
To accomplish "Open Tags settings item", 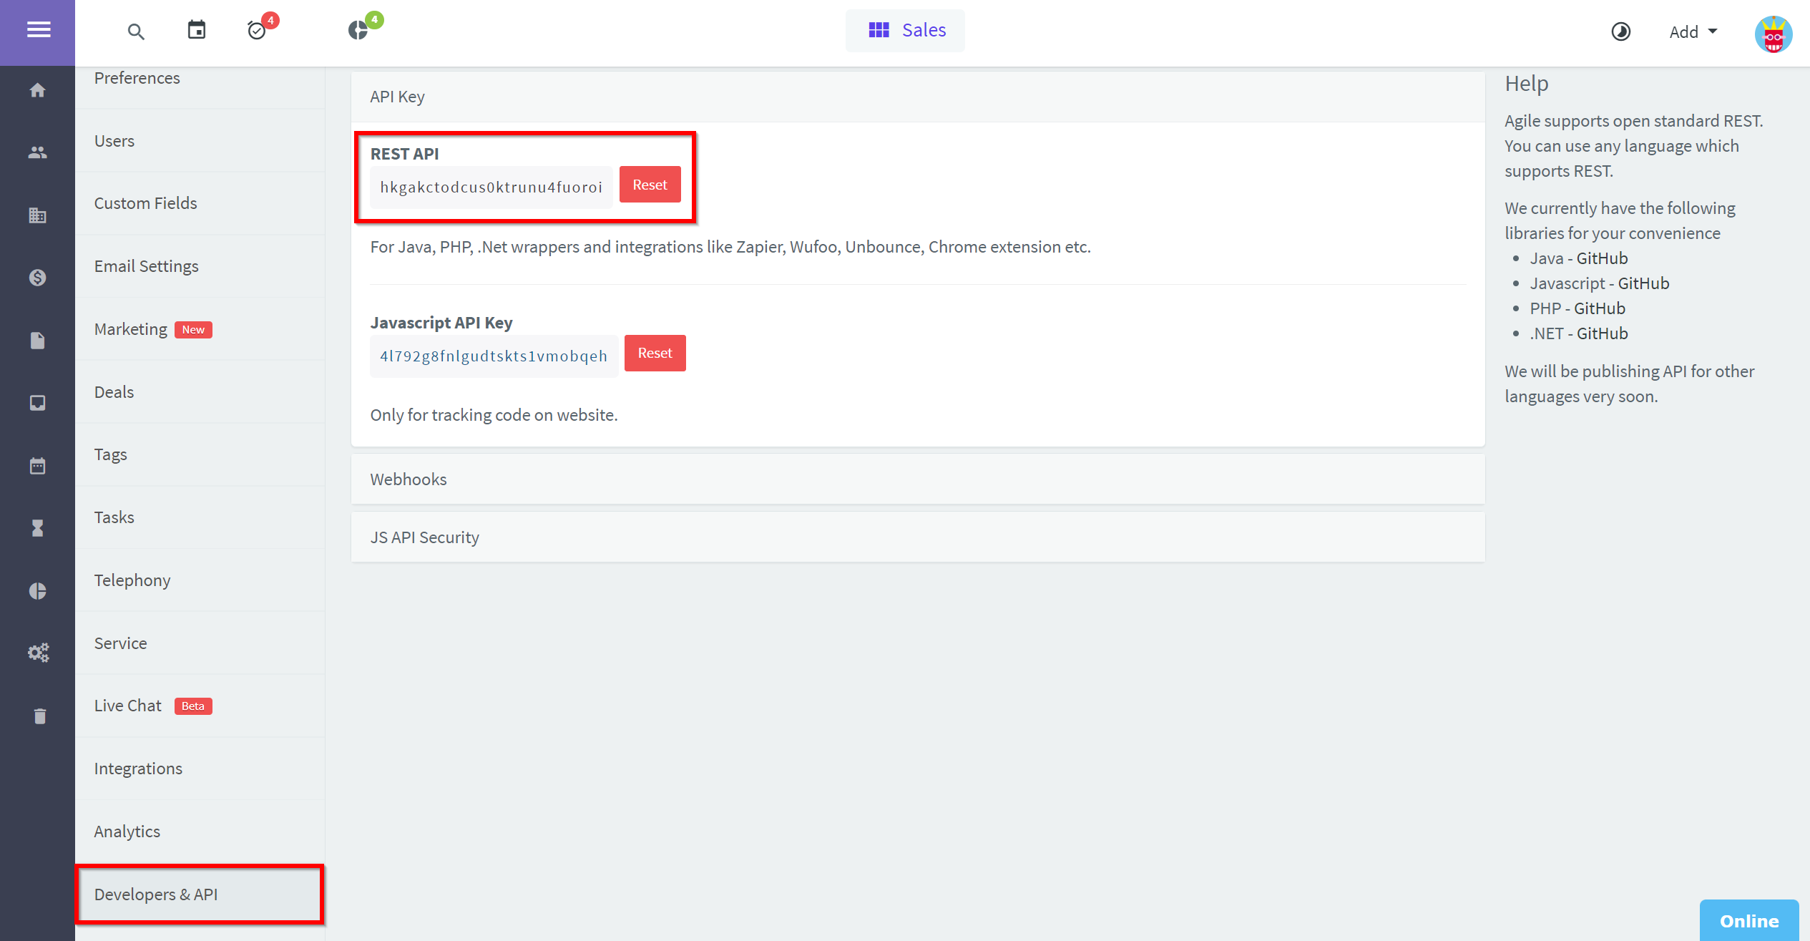I will point(200,454).
